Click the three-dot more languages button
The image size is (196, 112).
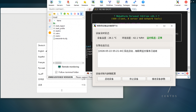[x=62, y=90]
